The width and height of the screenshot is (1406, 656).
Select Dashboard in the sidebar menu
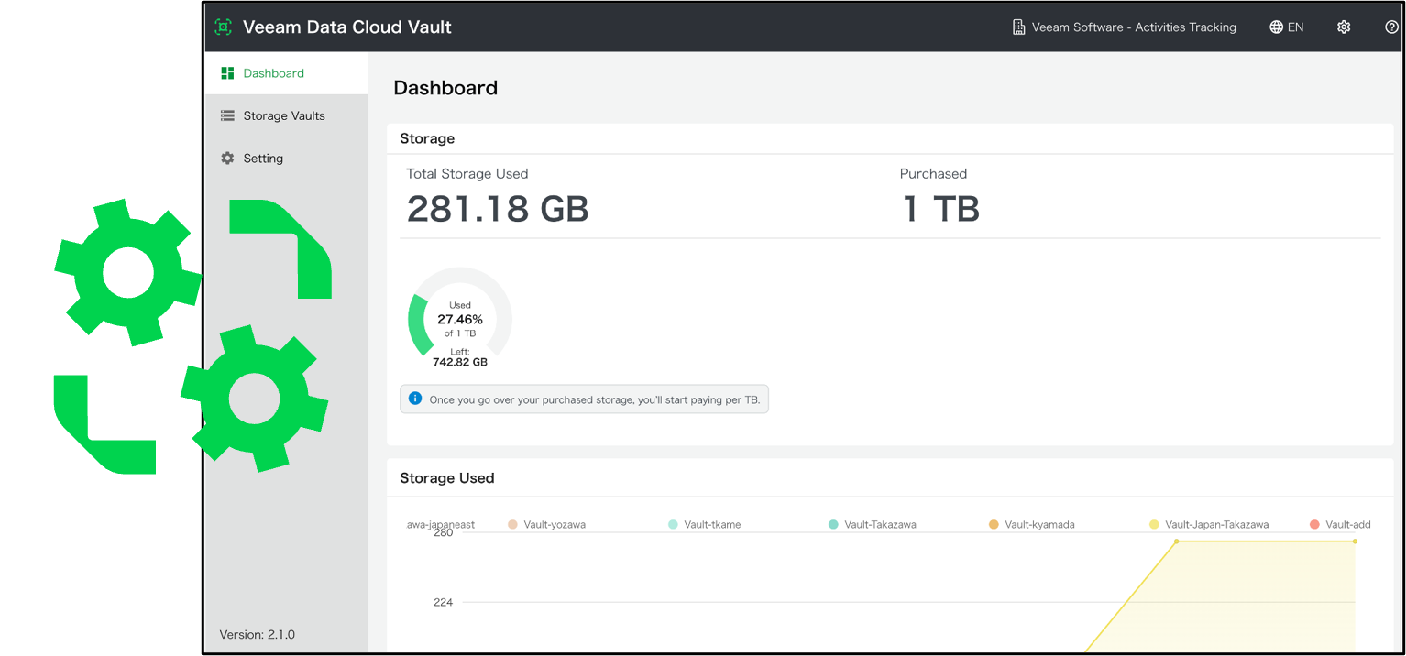[271, 72]
